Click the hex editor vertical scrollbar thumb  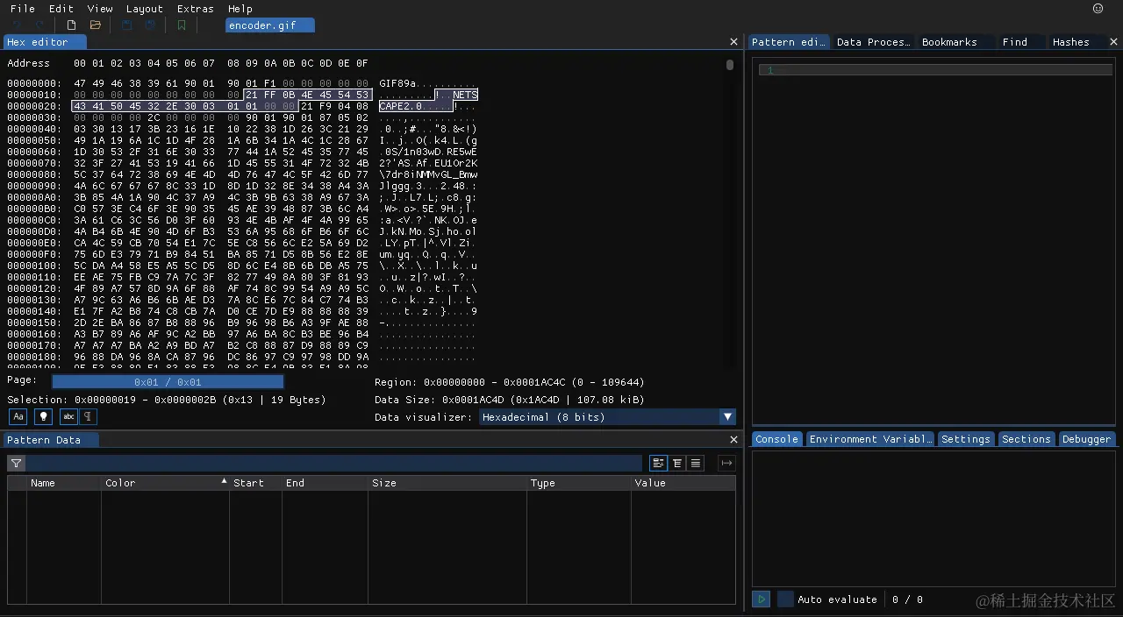[729, 65]
